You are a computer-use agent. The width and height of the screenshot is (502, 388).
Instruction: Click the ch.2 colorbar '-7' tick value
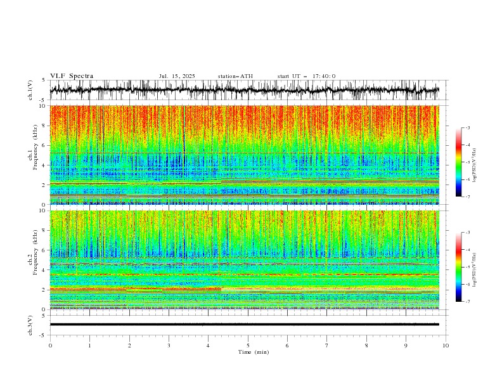468,302
